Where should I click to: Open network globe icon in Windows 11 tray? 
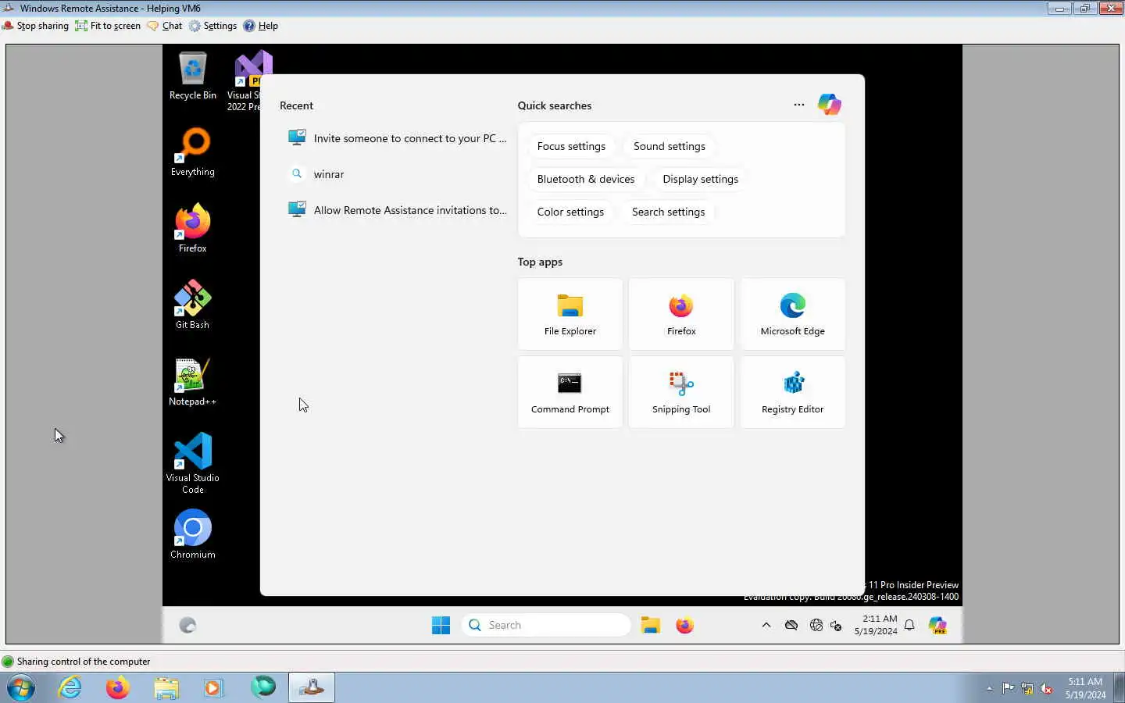click(816, 625)
